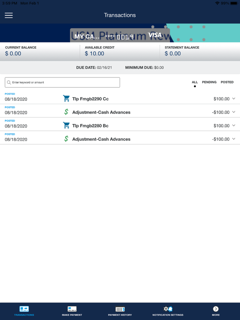
Task: Click cart icon for Tlp Fmgb2290 Cc
Action: (x=66, y=98)
